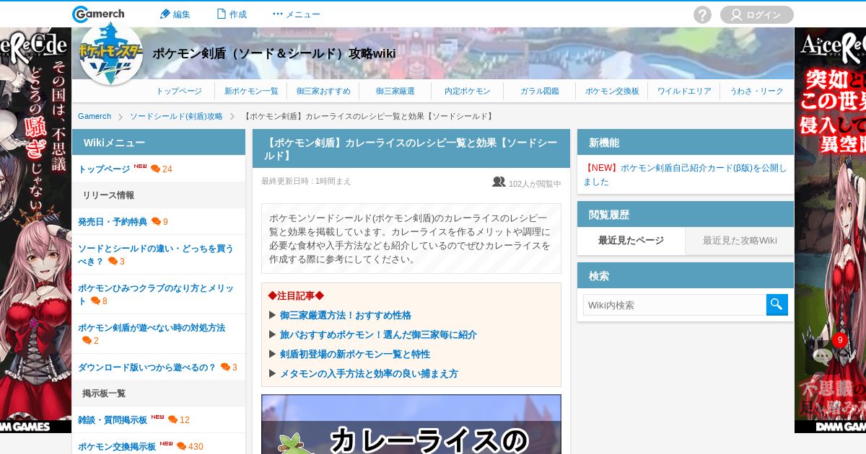866x454 pixels.
Task: Click the viewers count people icon
Action: point(499,182)
